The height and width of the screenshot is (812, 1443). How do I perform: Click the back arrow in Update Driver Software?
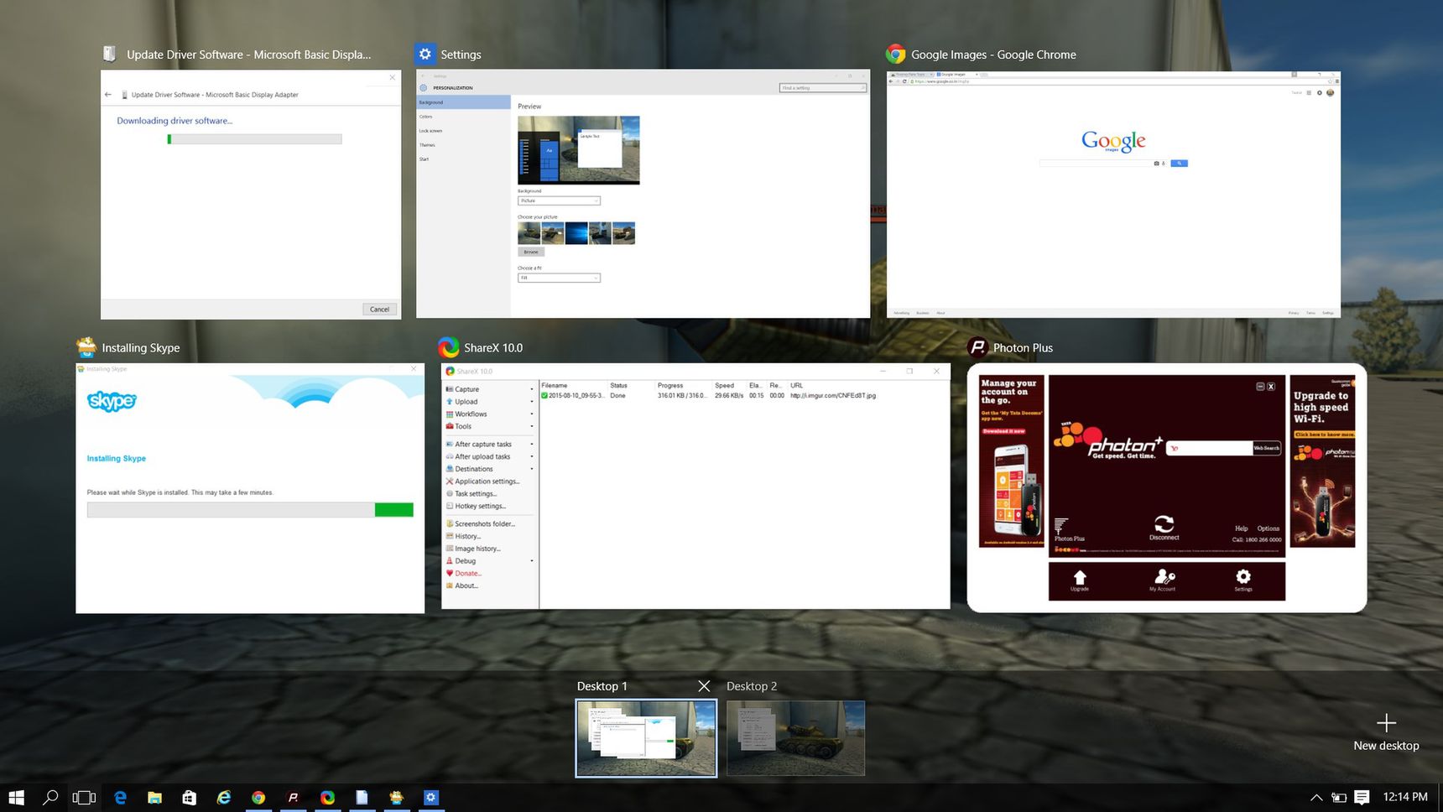[108, 95]
